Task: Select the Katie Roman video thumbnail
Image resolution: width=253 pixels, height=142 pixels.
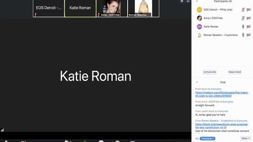Action: tap(80, 8)
